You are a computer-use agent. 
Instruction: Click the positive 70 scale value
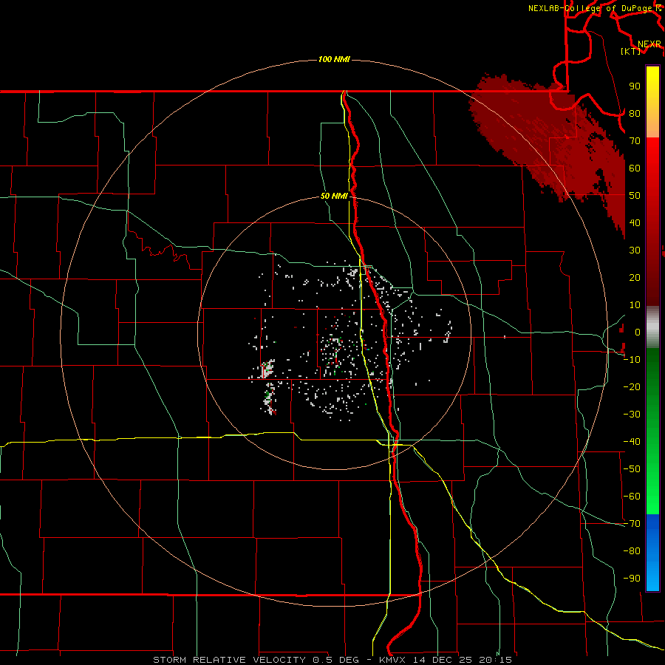pos(635,141)
